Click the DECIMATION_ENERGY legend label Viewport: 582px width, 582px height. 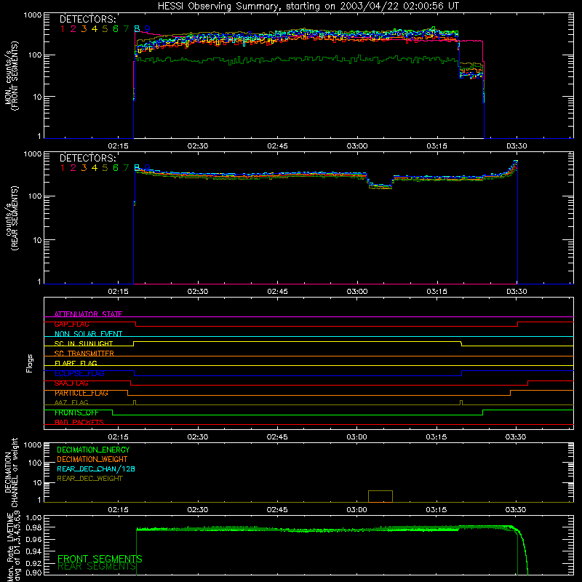(93, 450)
